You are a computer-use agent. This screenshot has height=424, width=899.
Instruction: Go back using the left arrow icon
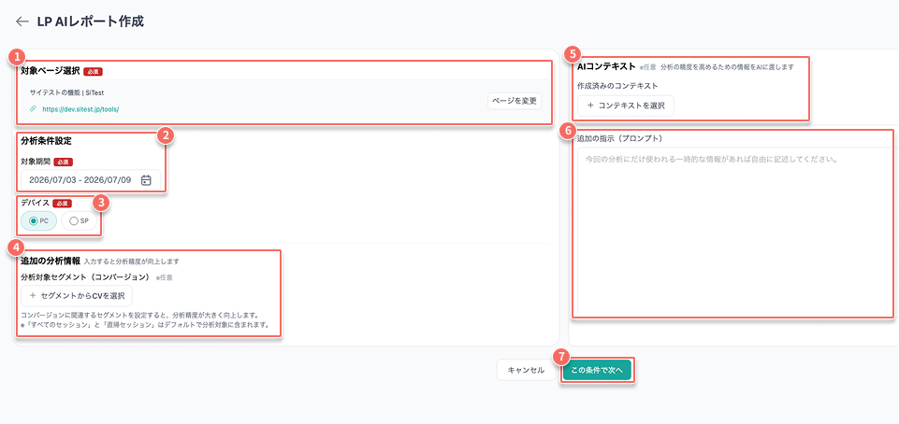pos(22,21)
